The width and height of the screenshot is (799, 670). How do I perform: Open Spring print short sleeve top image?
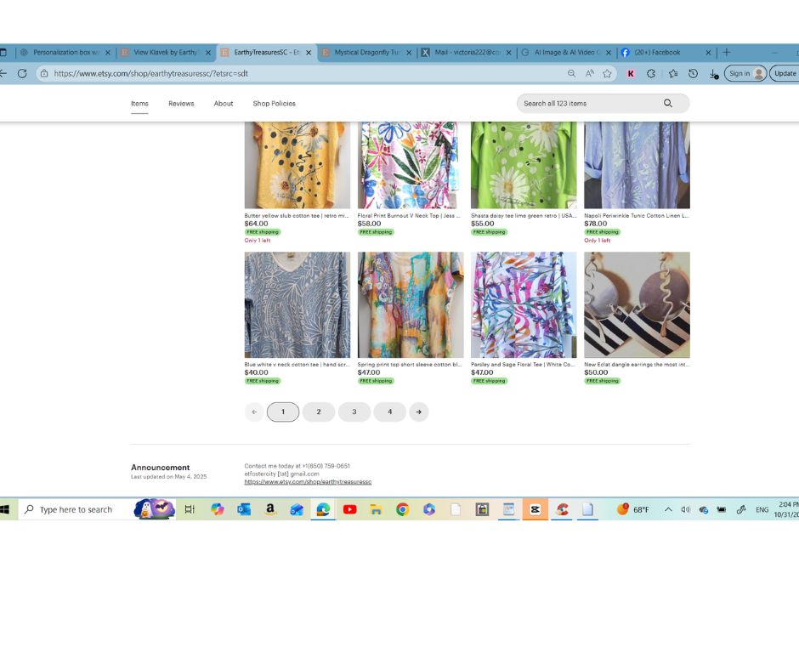411,305
